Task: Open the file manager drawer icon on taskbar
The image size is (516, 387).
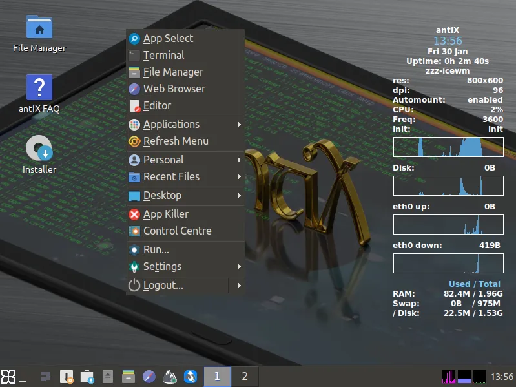Action: pyautogui.click(x=129, y=377)
